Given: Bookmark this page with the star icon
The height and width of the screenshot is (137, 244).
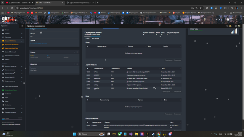Looking at the screenshot, I should (201, 8).
